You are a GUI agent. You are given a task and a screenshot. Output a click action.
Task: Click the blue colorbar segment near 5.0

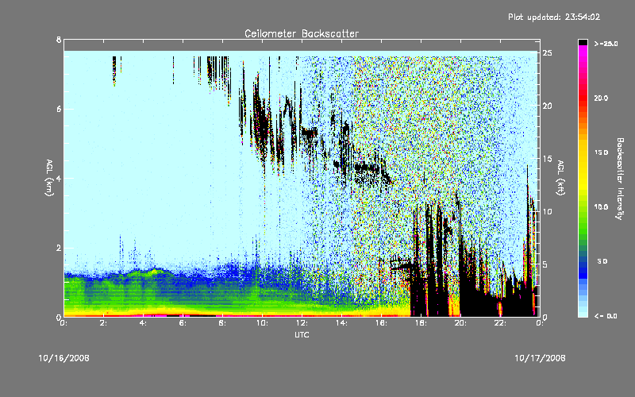(x=583, y=263)
